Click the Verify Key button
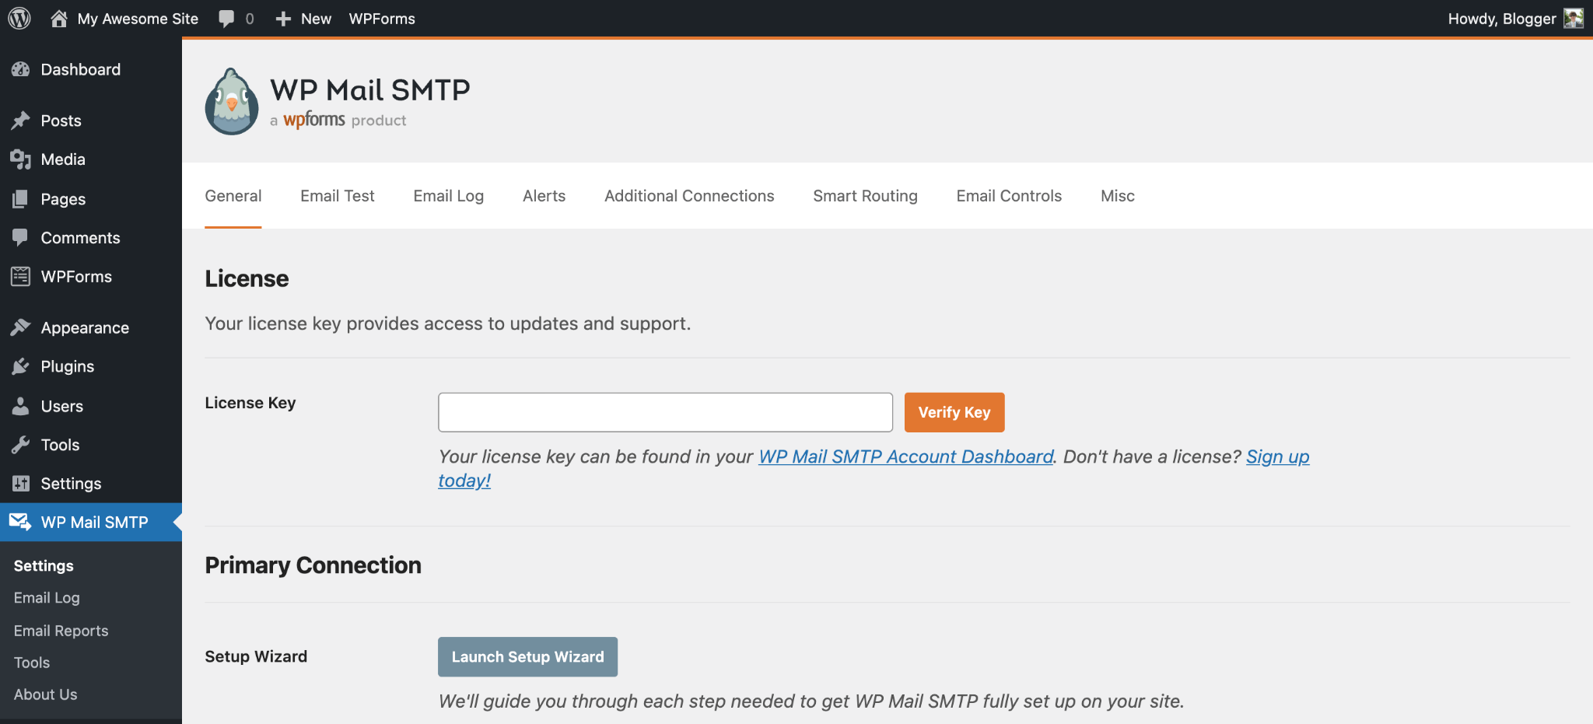Screen dimensions: 1593x724 coord(954,412)
